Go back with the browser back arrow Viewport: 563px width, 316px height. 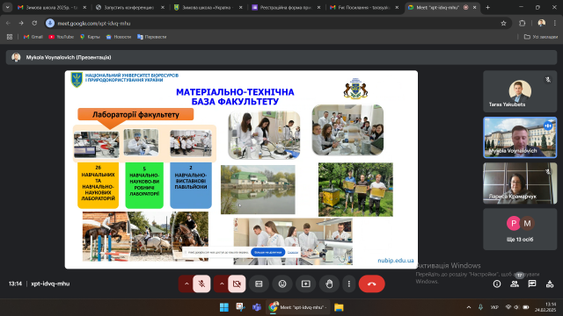(x=8, y=24)
